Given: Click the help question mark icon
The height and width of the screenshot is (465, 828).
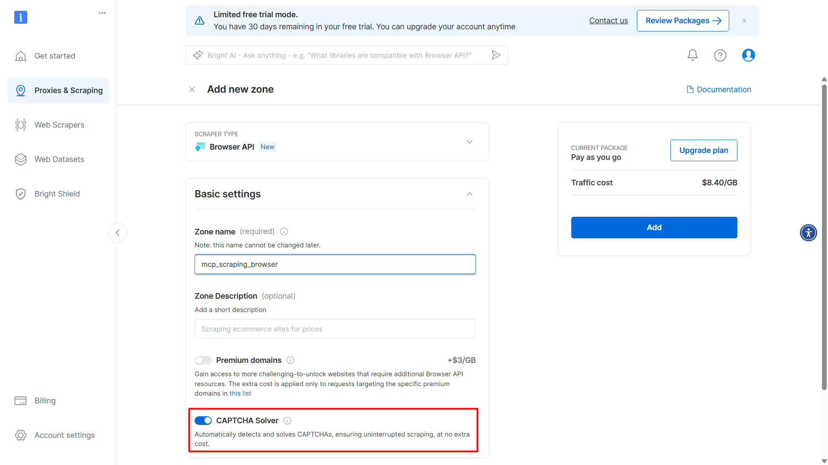Looking at the screenshot, I should (x=720, y=55).
